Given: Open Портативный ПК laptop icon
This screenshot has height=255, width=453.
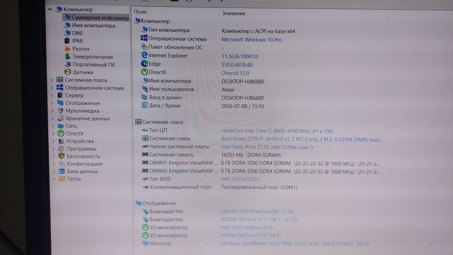Looking at the screenshot, I should [x=68, y=64].
